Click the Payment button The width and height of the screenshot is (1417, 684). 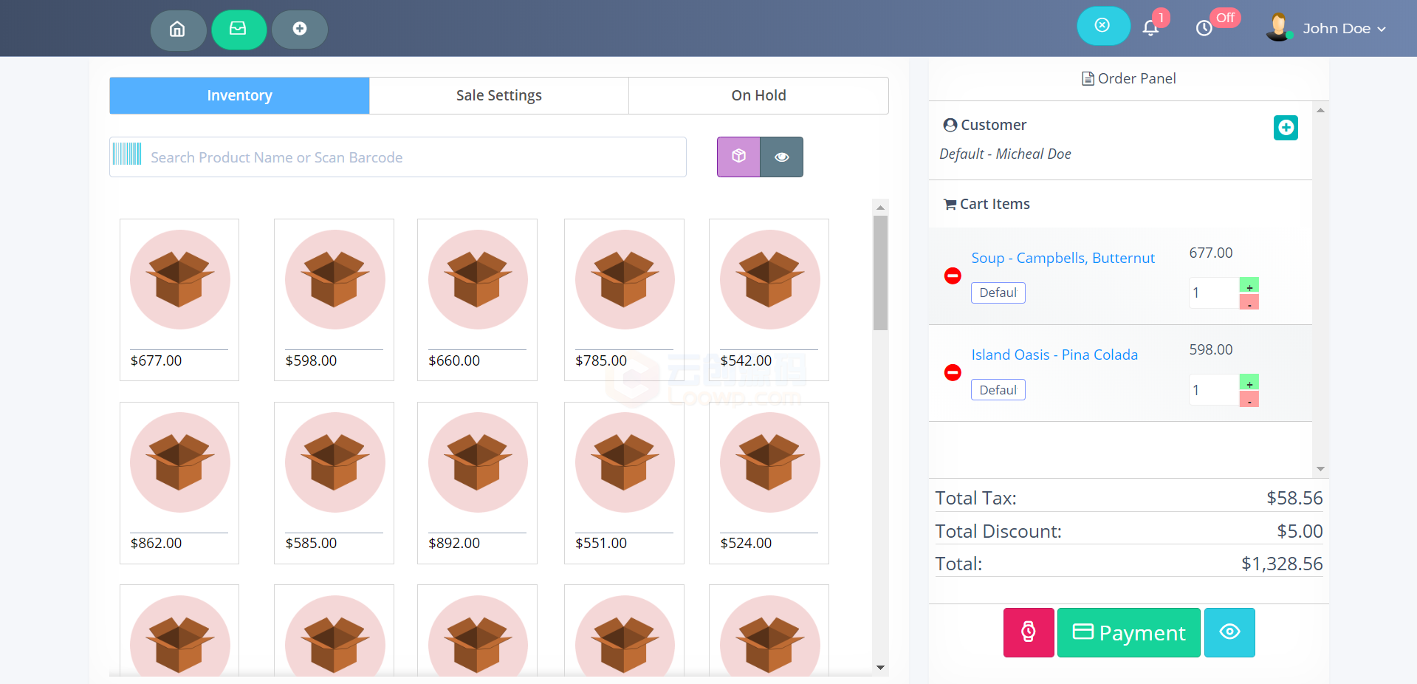(1128, 632)
